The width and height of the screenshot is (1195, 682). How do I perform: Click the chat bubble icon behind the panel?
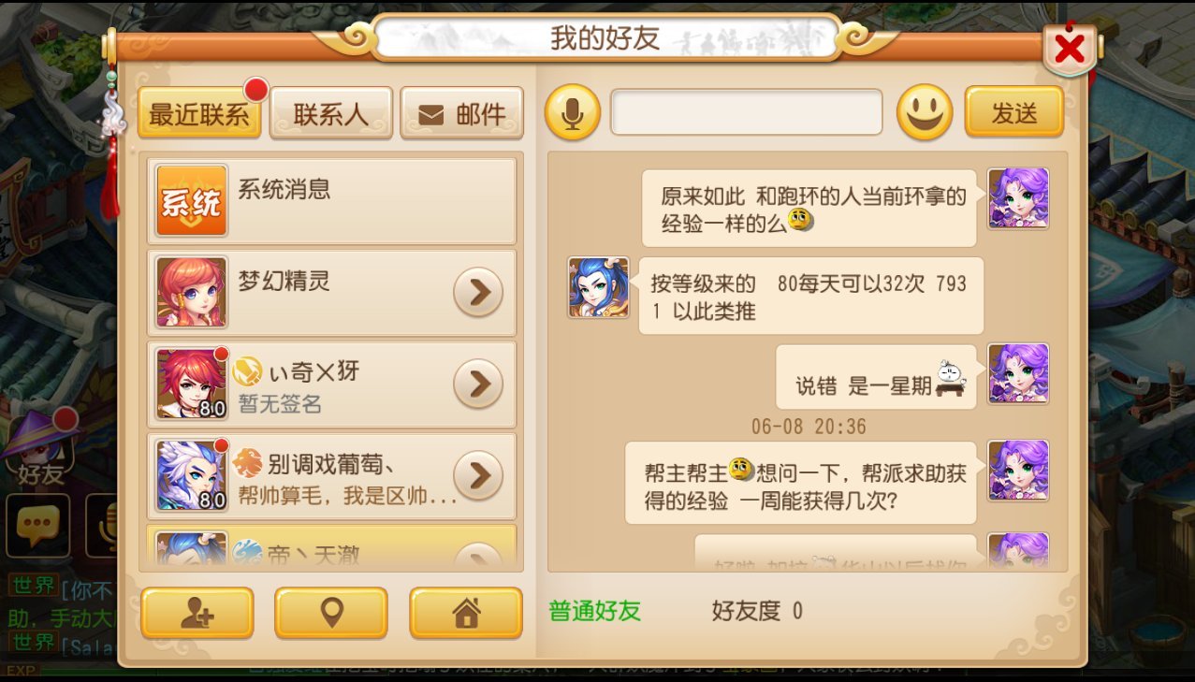coord(38,525)
